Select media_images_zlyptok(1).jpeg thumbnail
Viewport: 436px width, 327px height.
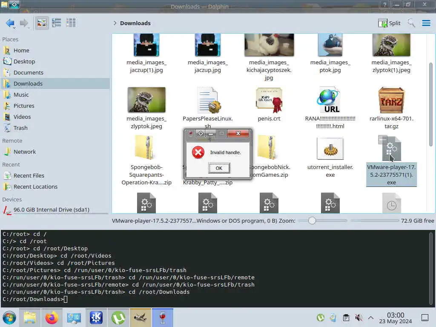(x=391, y=45)
